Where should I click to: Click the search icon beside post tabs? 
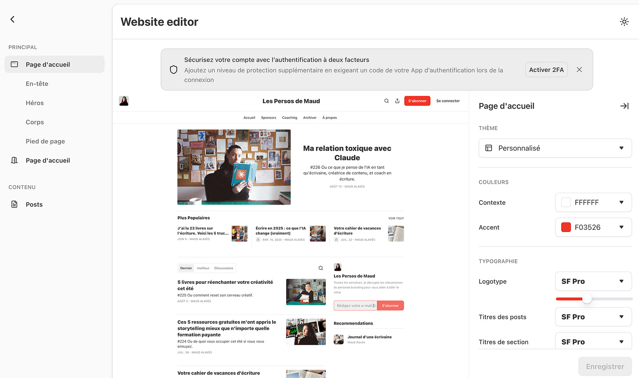[x=321, y=268]
